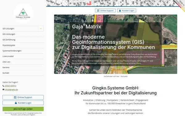185x116 pixels.
Task: Click the lock icon in sidebar Kunden-Login
Action: pos(16,103)
